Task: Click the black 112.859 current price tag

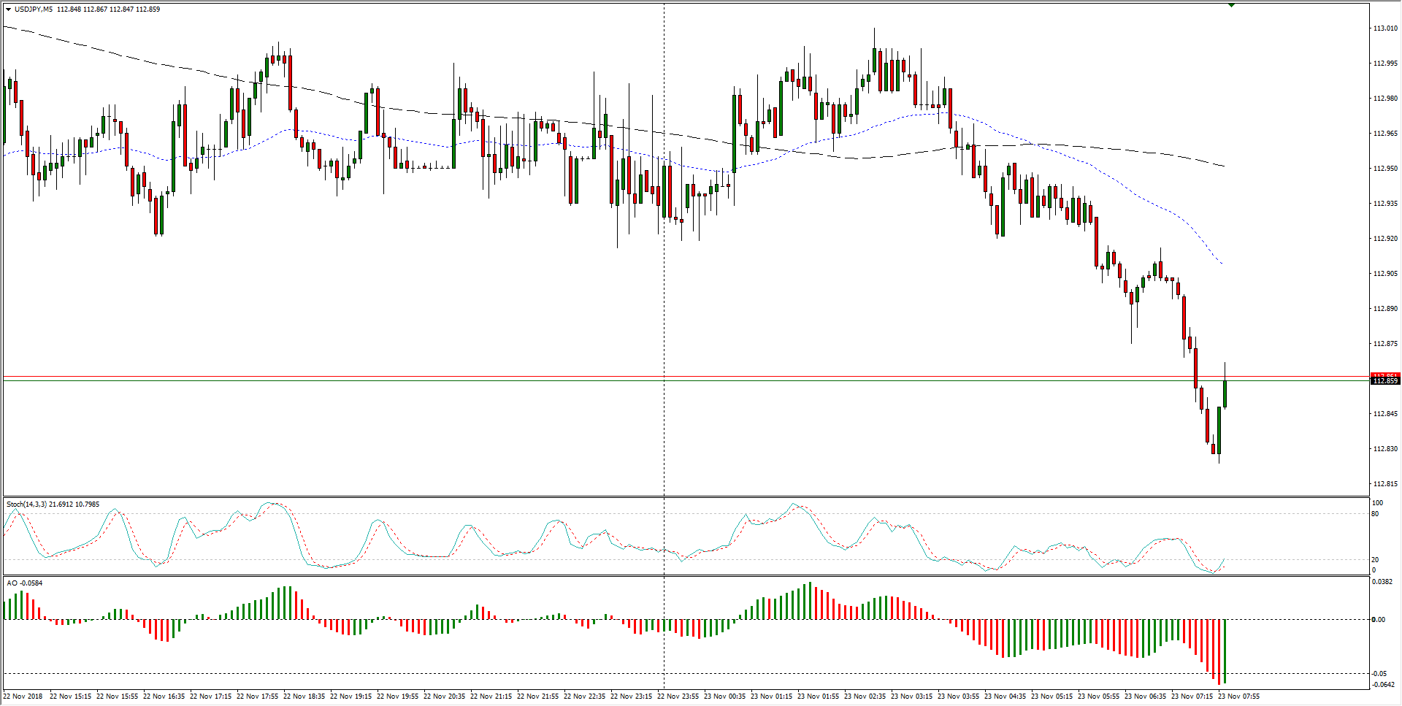Action: [x=1385, y=381]
